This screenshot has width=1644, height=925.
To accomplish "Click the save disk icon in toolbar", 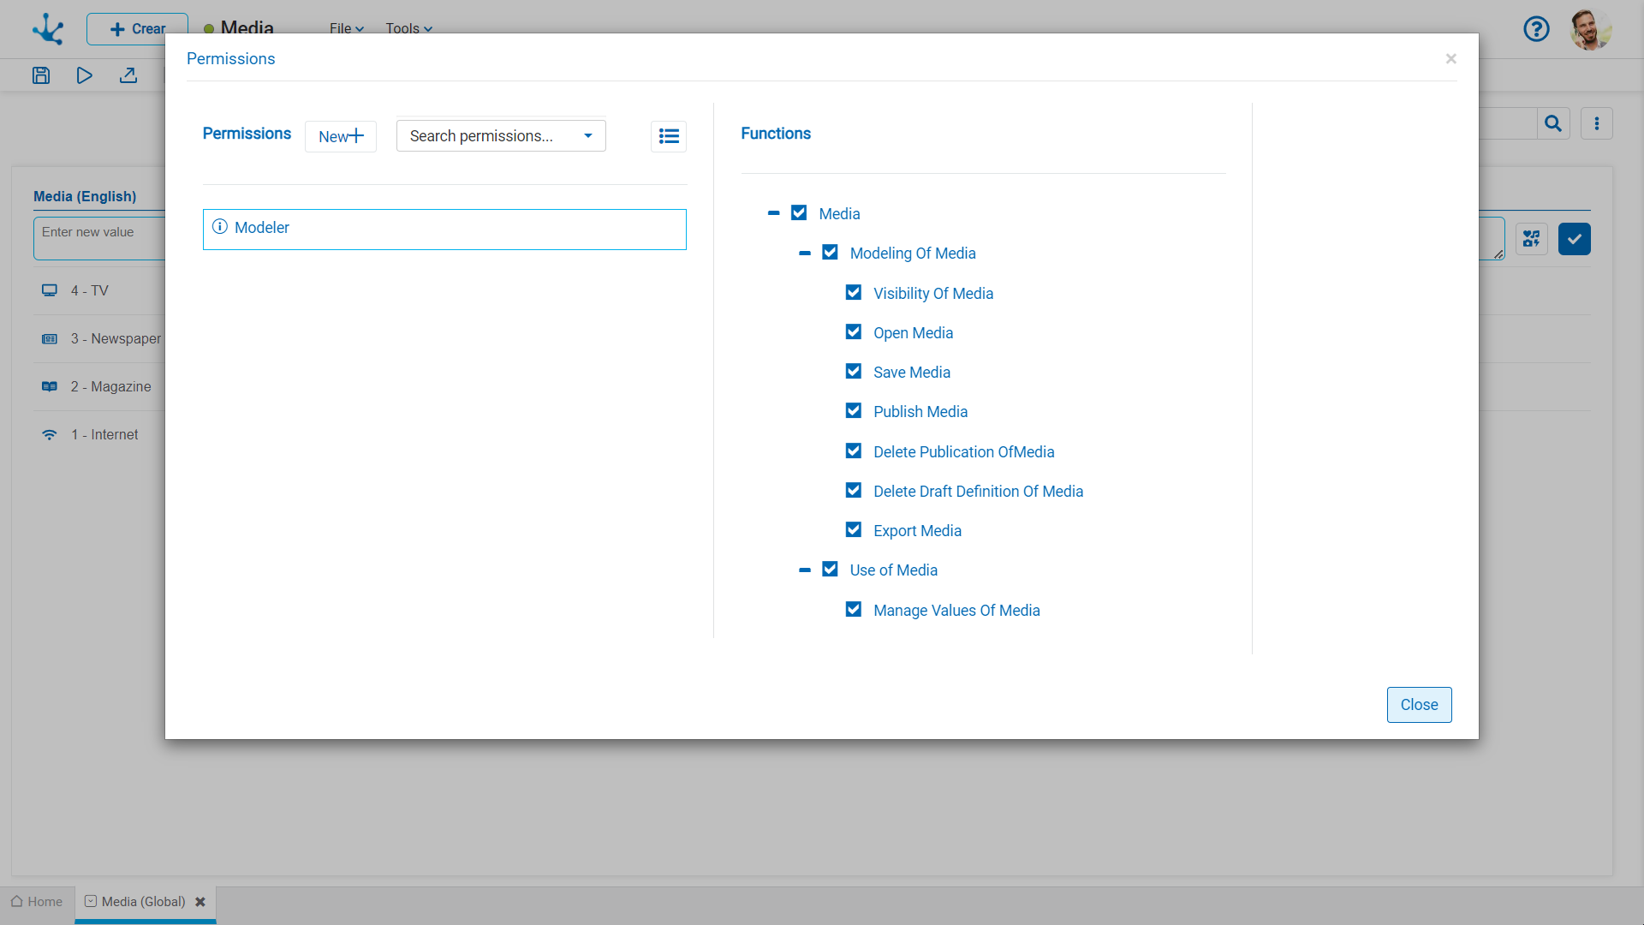I will click(x=41, y=75).
